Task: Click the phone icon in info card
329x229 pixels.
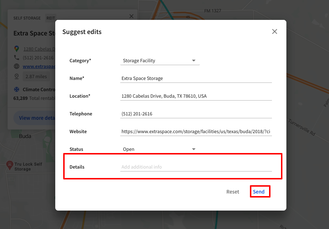Action: coord(17,58)
